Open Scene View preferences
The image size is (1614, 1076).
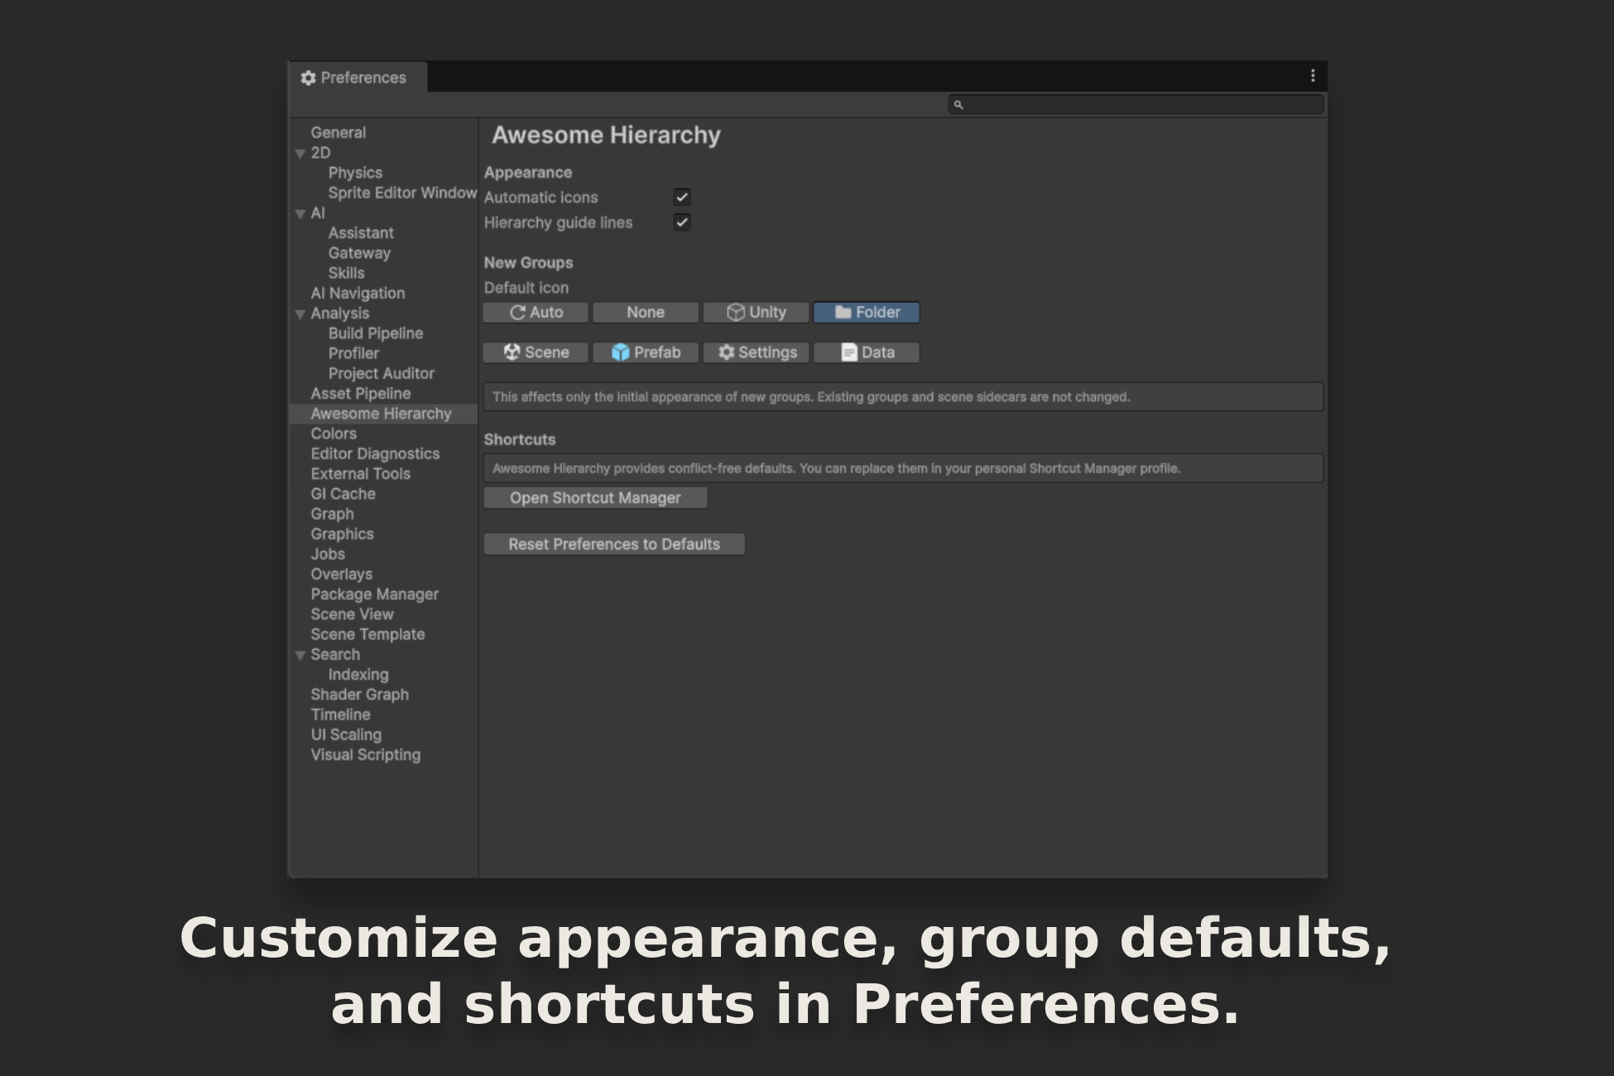(x=352, y=614)
